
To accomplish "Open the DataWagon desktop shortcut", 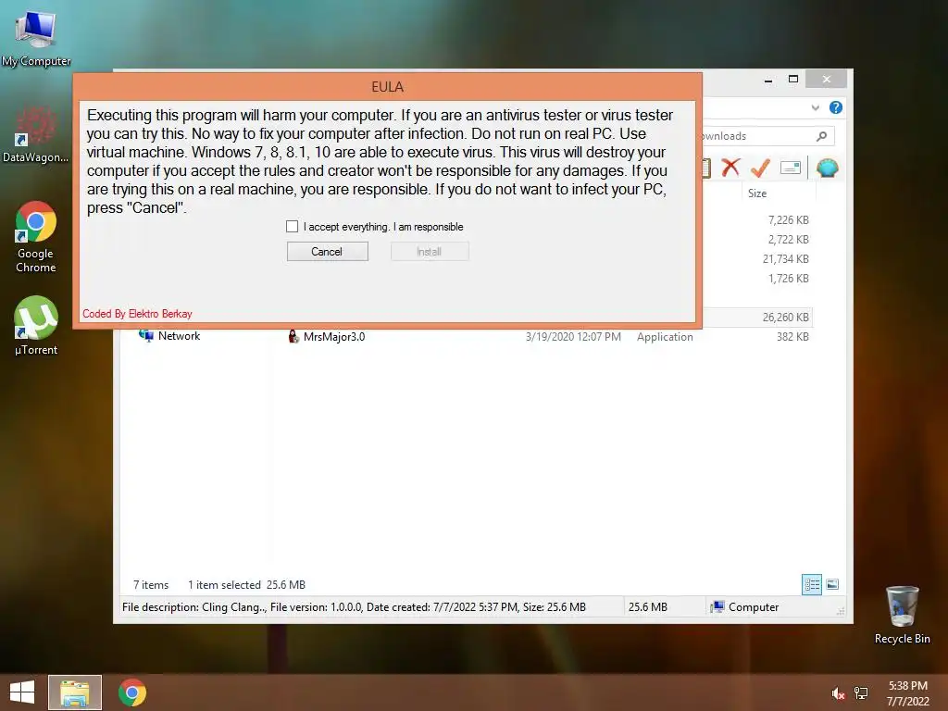I will tap(36, 134).
